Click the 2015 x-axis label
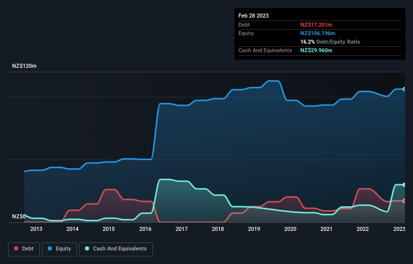Image resolution: width=413 pixels, height=264 pixels. pyautogui.click(x=109, y=229)
